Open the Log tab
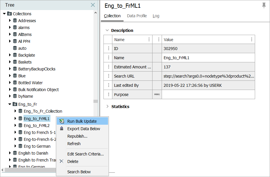 [x=156, y=16]
